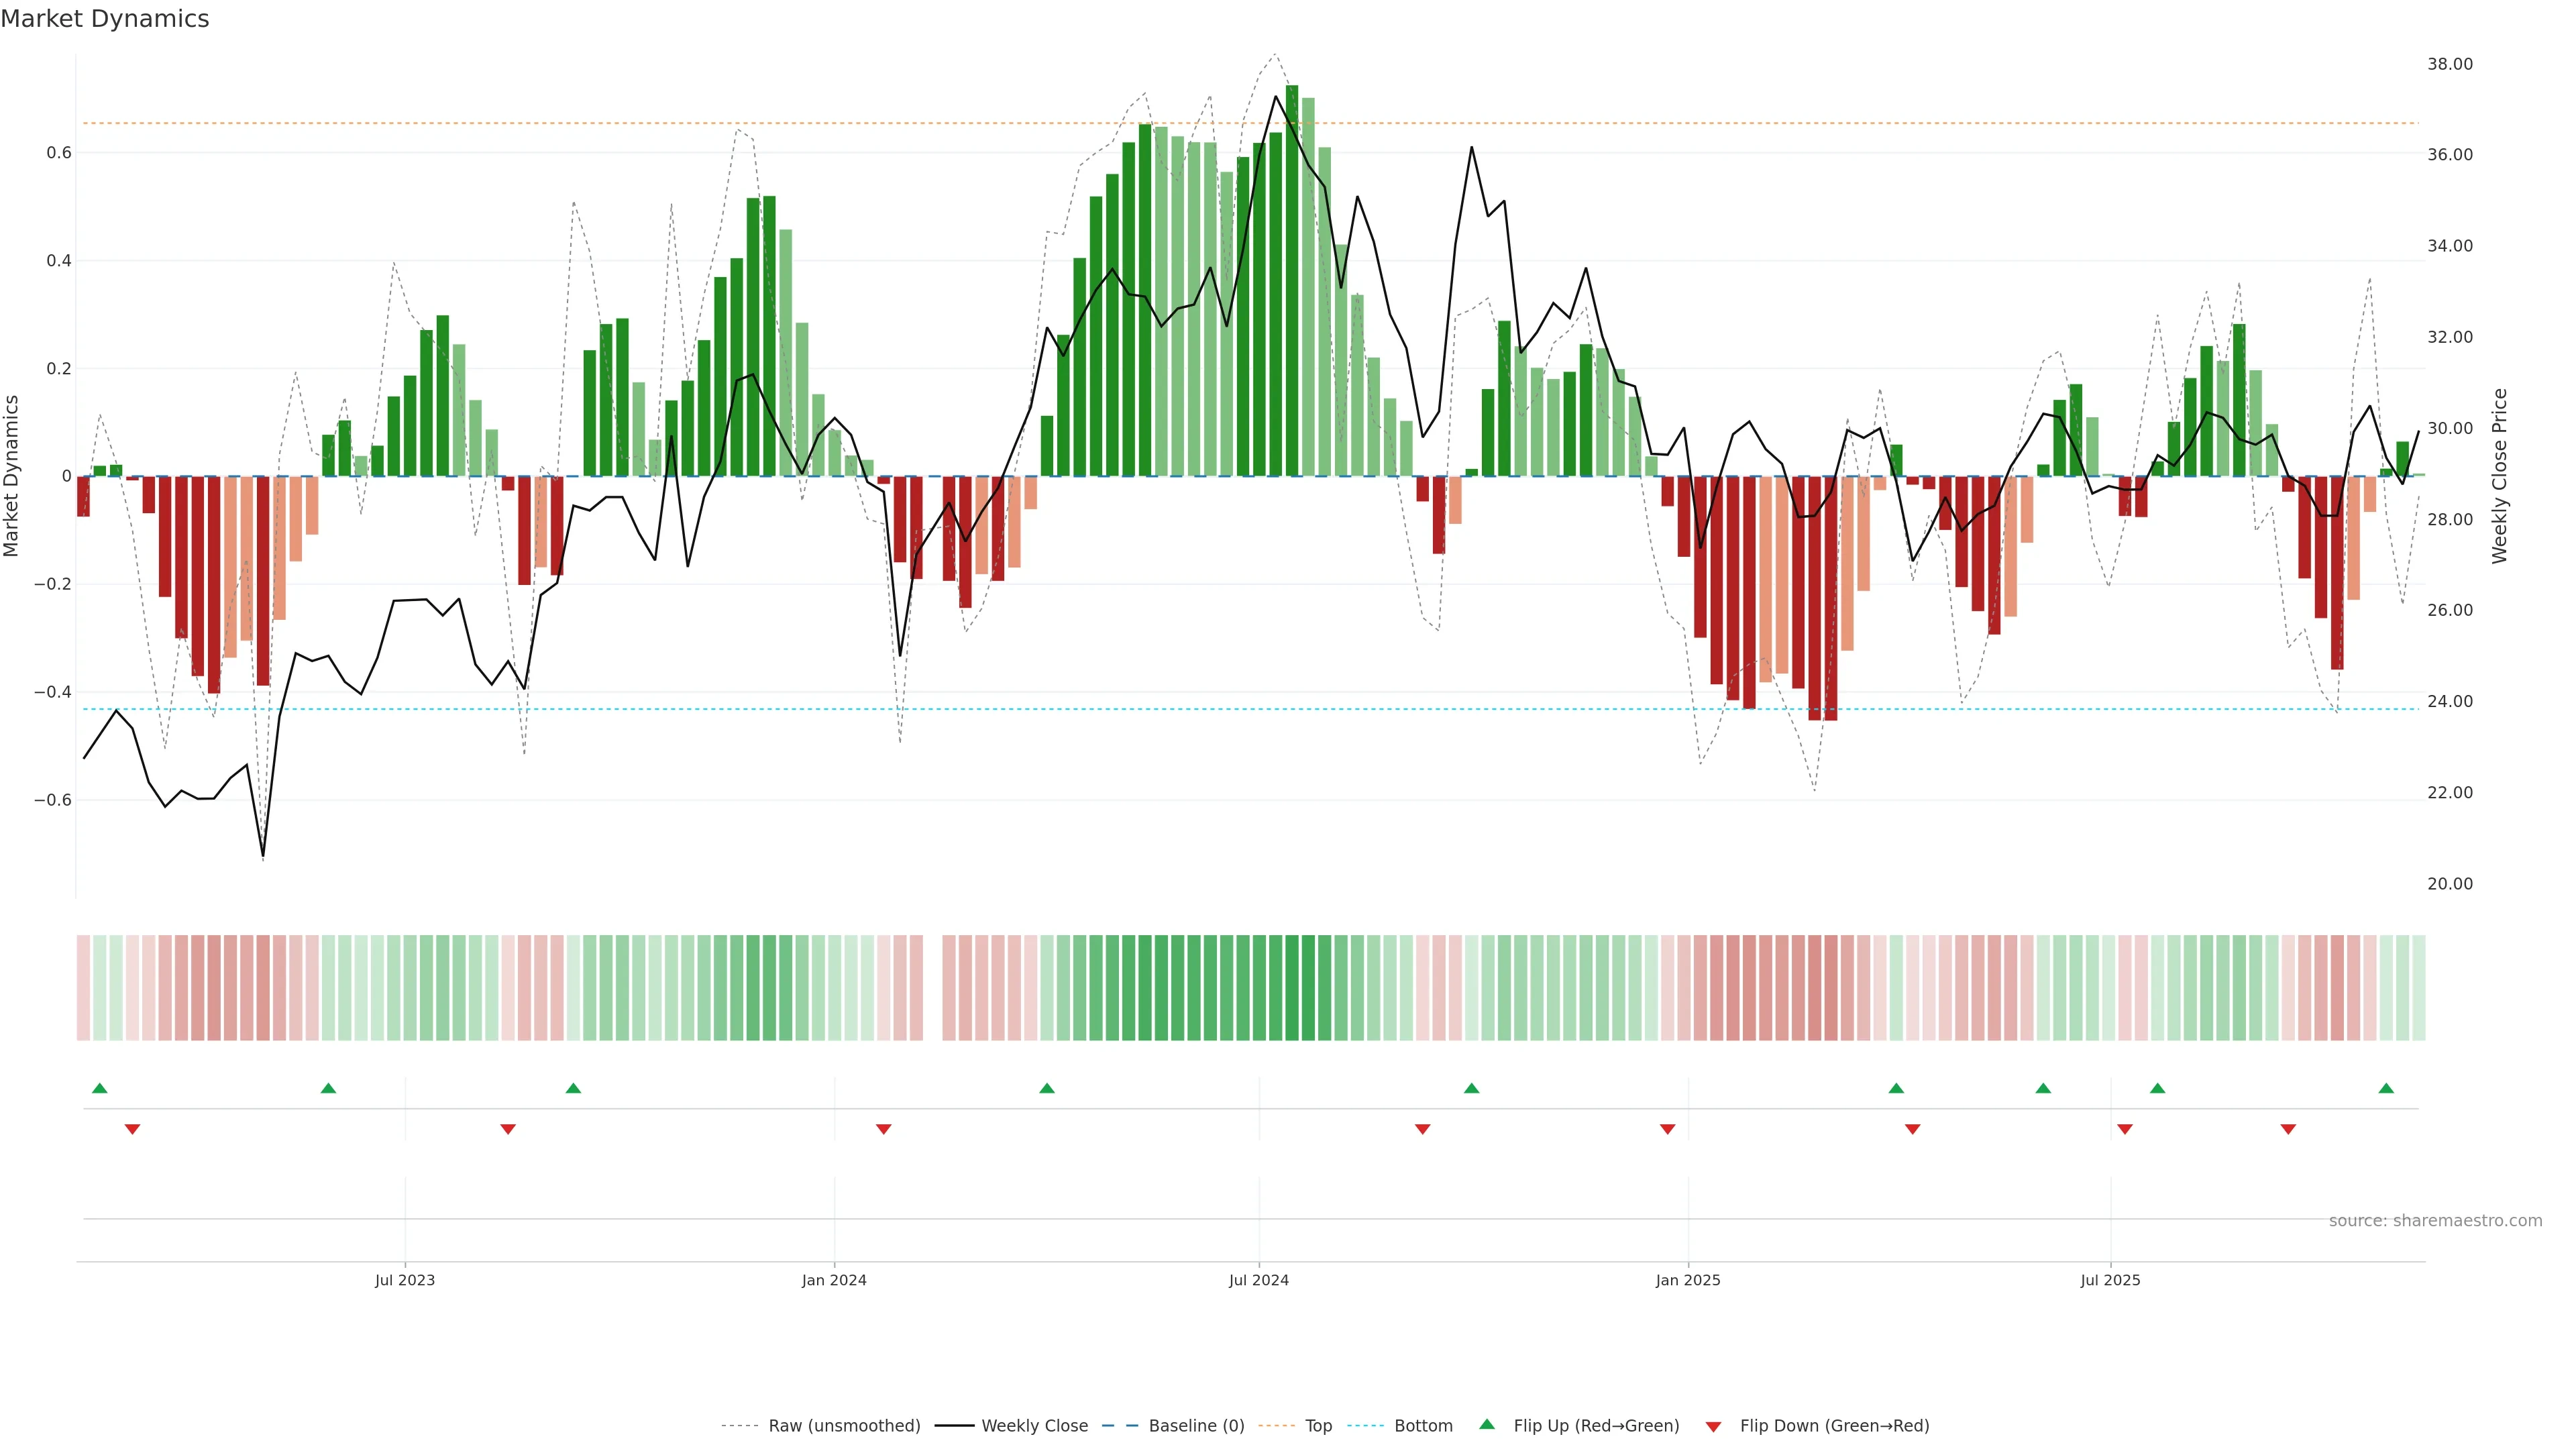Click the 38.00 right-axis price tick label
2576x1449 pixels.
pos(2450,64)
